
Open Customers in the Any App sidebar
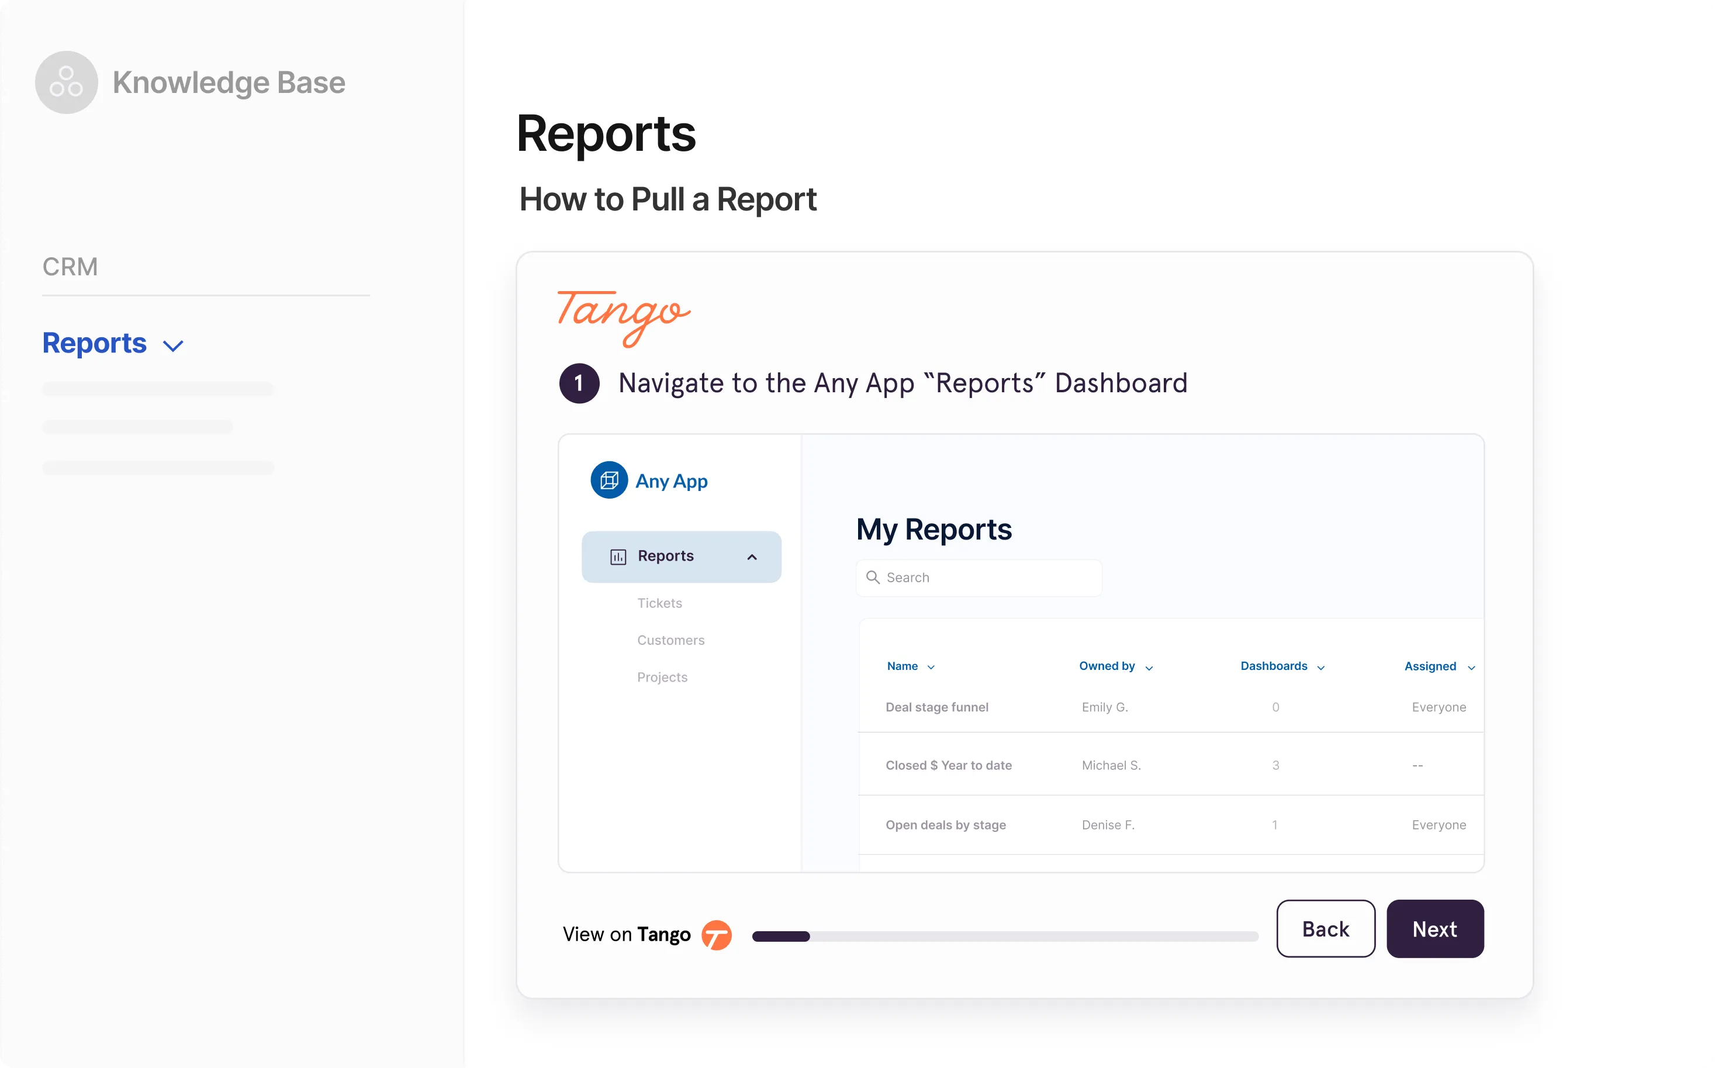(671, 640)
